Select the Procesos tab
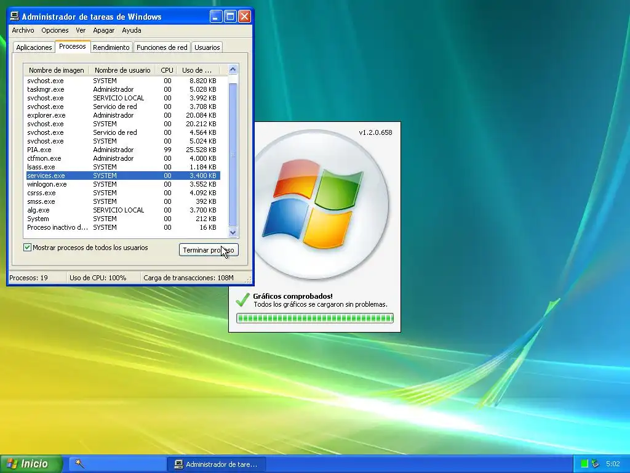Screen dimensions: 630x473 (x=73, y=46)
